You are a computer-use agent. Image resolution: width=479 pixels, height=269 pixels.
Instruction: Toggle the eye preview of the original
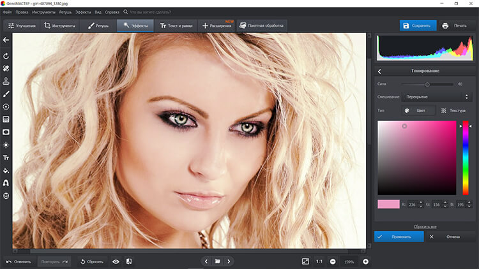[116, 261]
